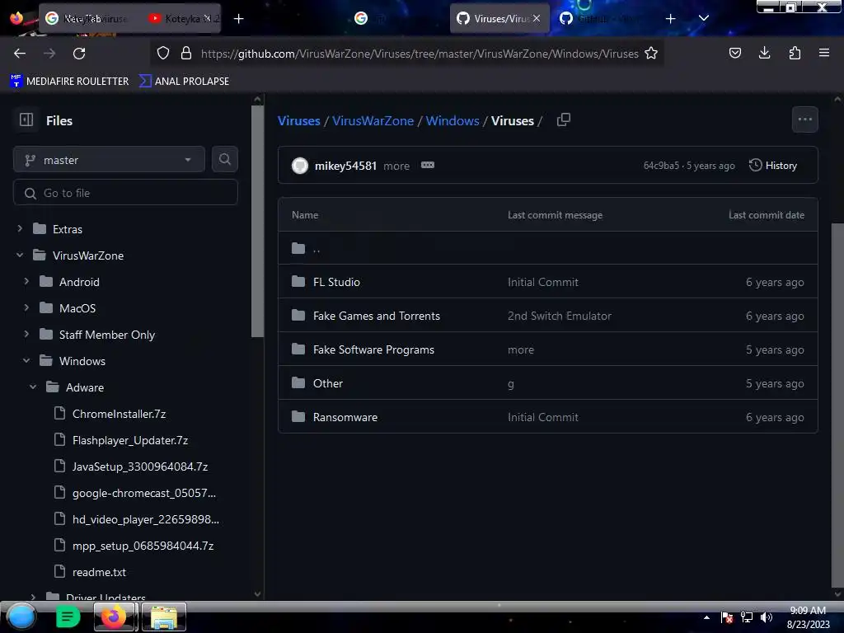The height and width of the screenshot is (633, 844).
Task: Expand the Extras folder in tree
Action: 20,229
